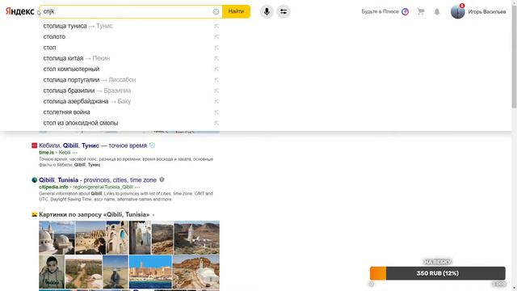Open Игорь Васильев account name
517x291 pixels.
tap(486, 12)
